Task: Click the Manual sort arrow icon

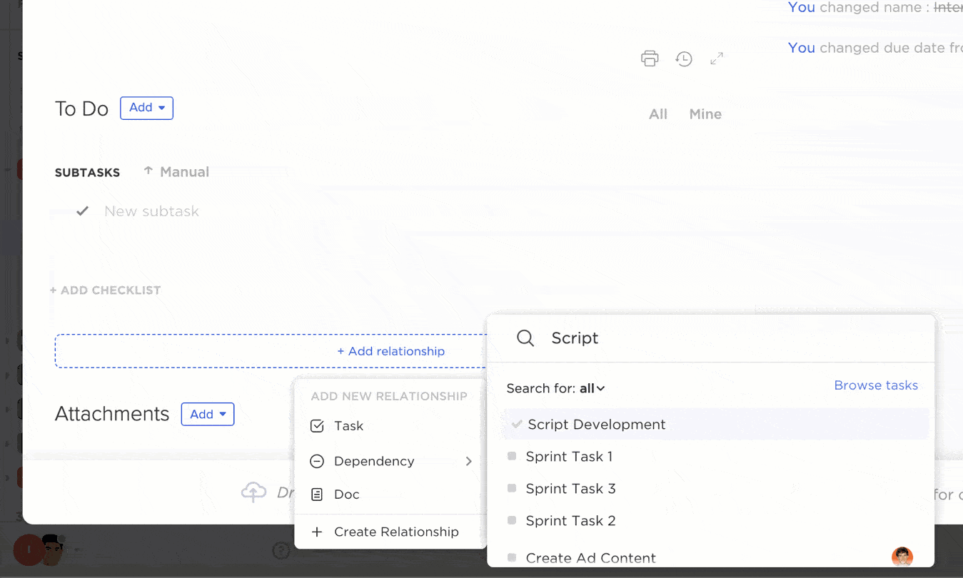Action: coord(148,171)
